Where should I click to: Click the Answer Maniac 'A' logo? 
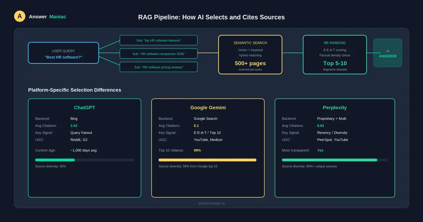tap(20, 16)
